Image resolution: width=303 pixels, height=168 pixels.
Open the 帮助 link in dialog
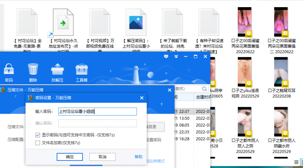tap(139, 157)
